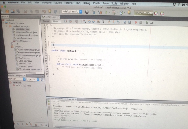Click the Clean and Build icon

100,12
